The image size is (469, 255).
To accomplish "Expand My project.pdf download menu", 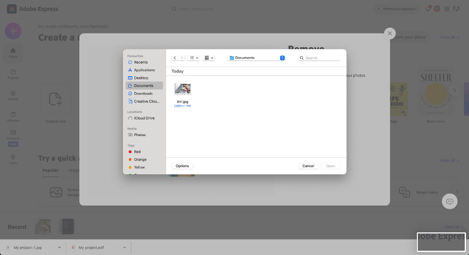I will [x=125, y=247].
